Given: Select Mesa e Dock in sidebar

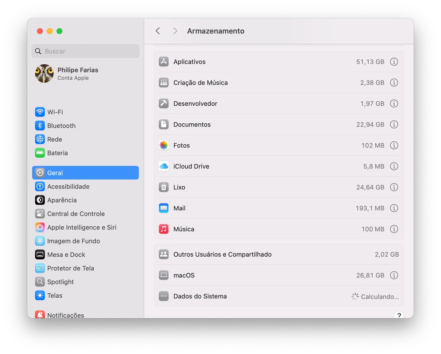Looking at the screenshot, I should 66,254.
